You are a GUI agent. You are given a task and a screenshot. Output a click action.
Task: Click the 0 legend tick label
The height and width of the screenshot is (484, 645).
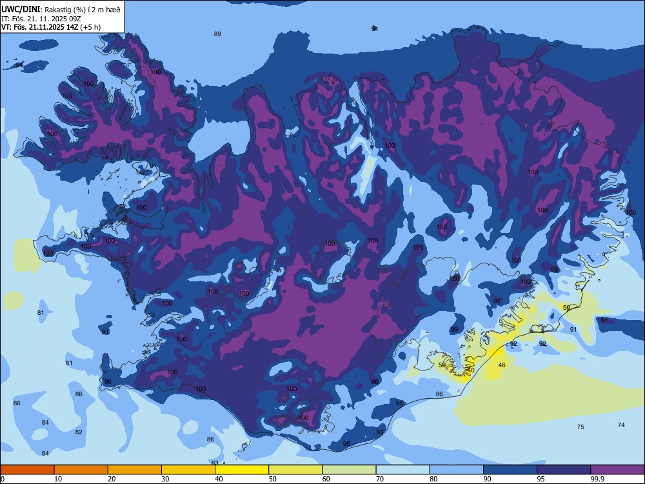point(3,479)
